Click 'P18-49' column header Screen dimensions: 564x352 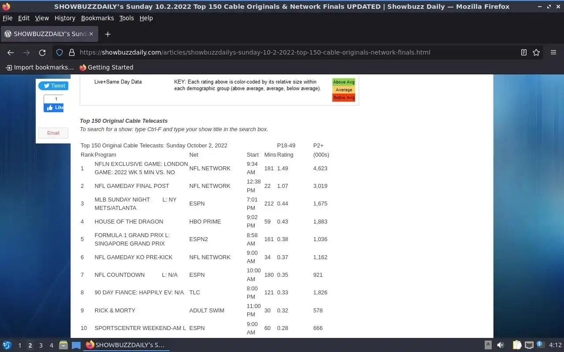(x=286, y=146)
